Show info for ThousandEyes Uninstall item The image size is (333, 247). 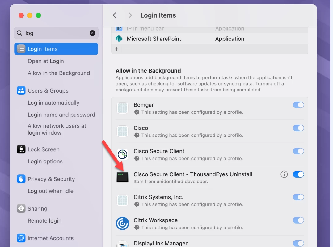tap(284, 174)
